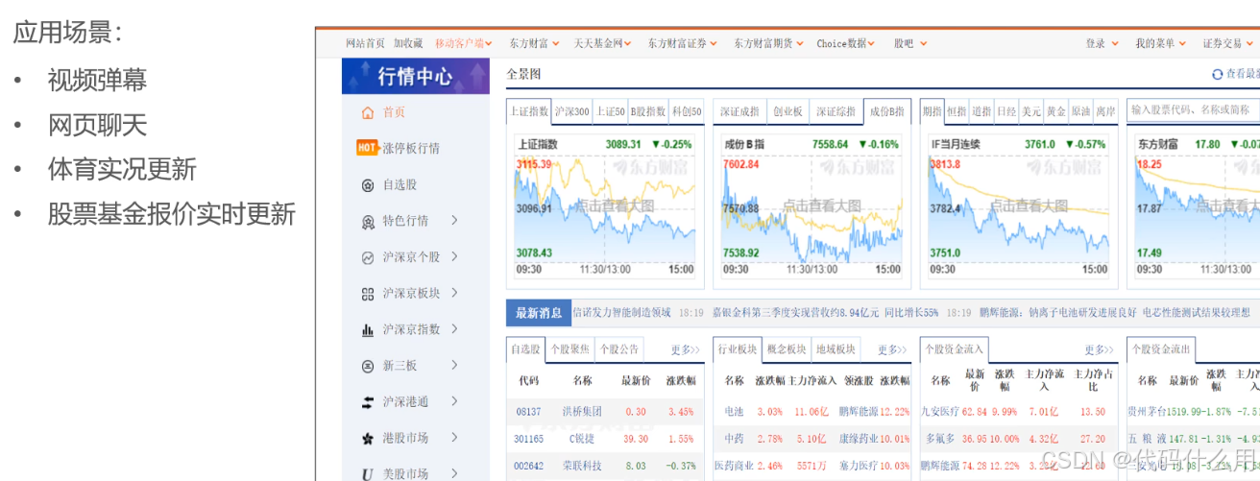Click stock code 08137 in 自选股 table

pyautogui.click(x=529, y=412)
